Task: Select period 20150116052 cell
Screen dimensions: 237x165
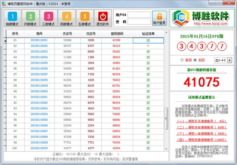Action: tap(39, 46)
